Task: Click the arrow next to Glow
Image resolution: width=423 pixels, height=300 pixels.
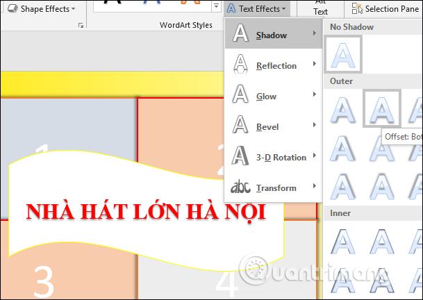Action: (314, 94)
